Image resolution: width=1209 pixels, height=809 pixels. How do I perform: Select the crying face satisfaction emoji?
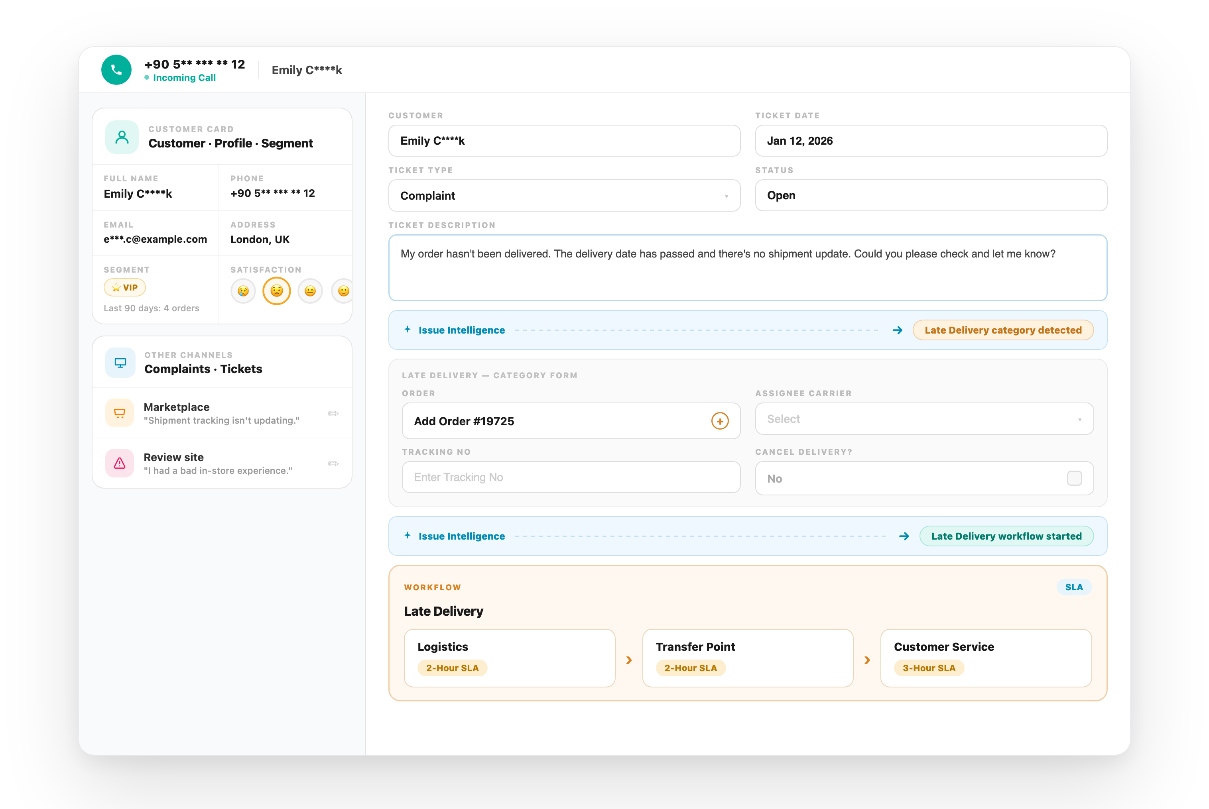click(x=243, y=291)
